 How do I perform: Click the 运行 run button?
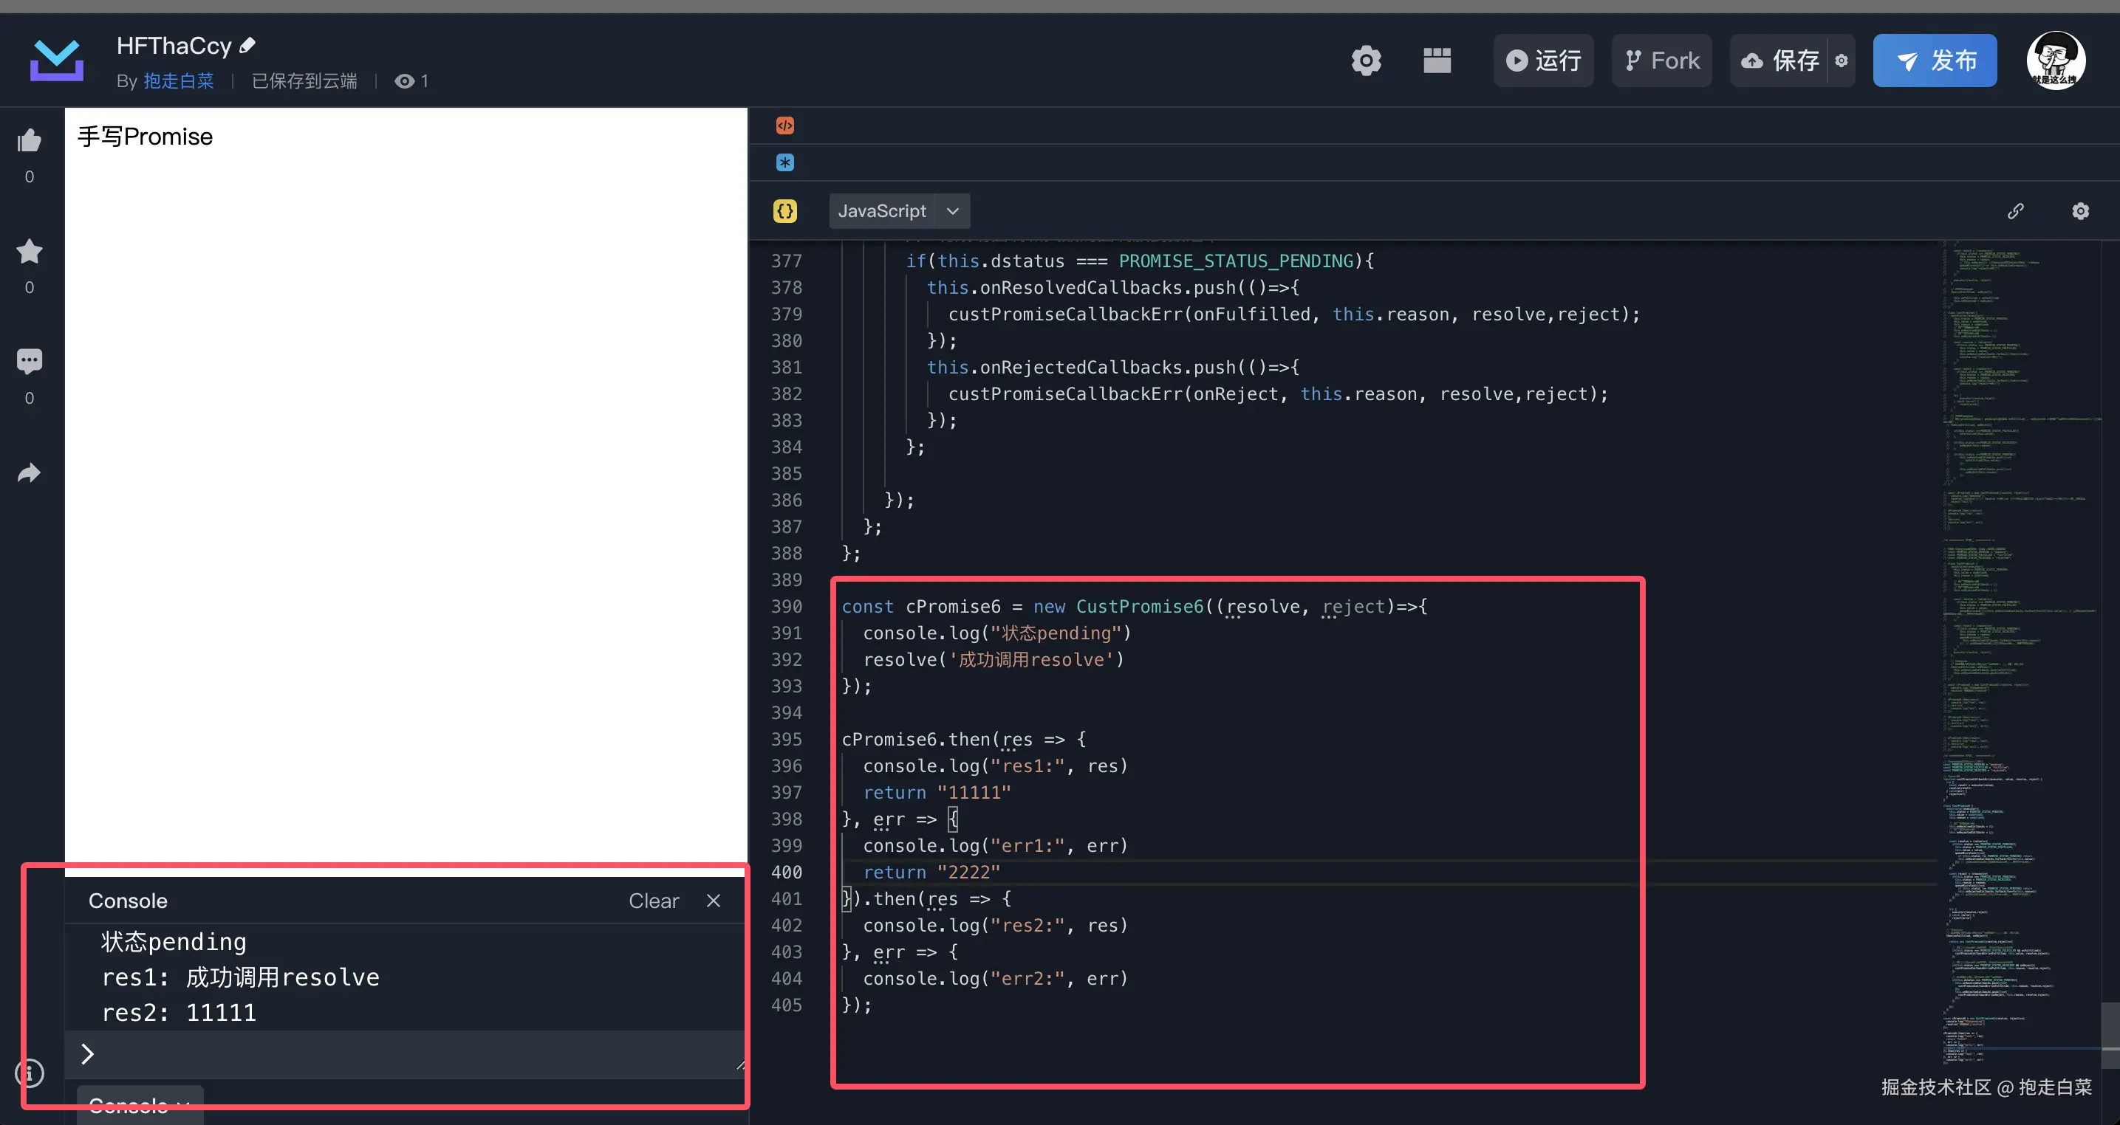[x=1543, y=61]
